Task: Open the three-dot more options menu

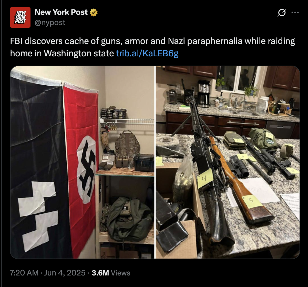Action: 295,13
